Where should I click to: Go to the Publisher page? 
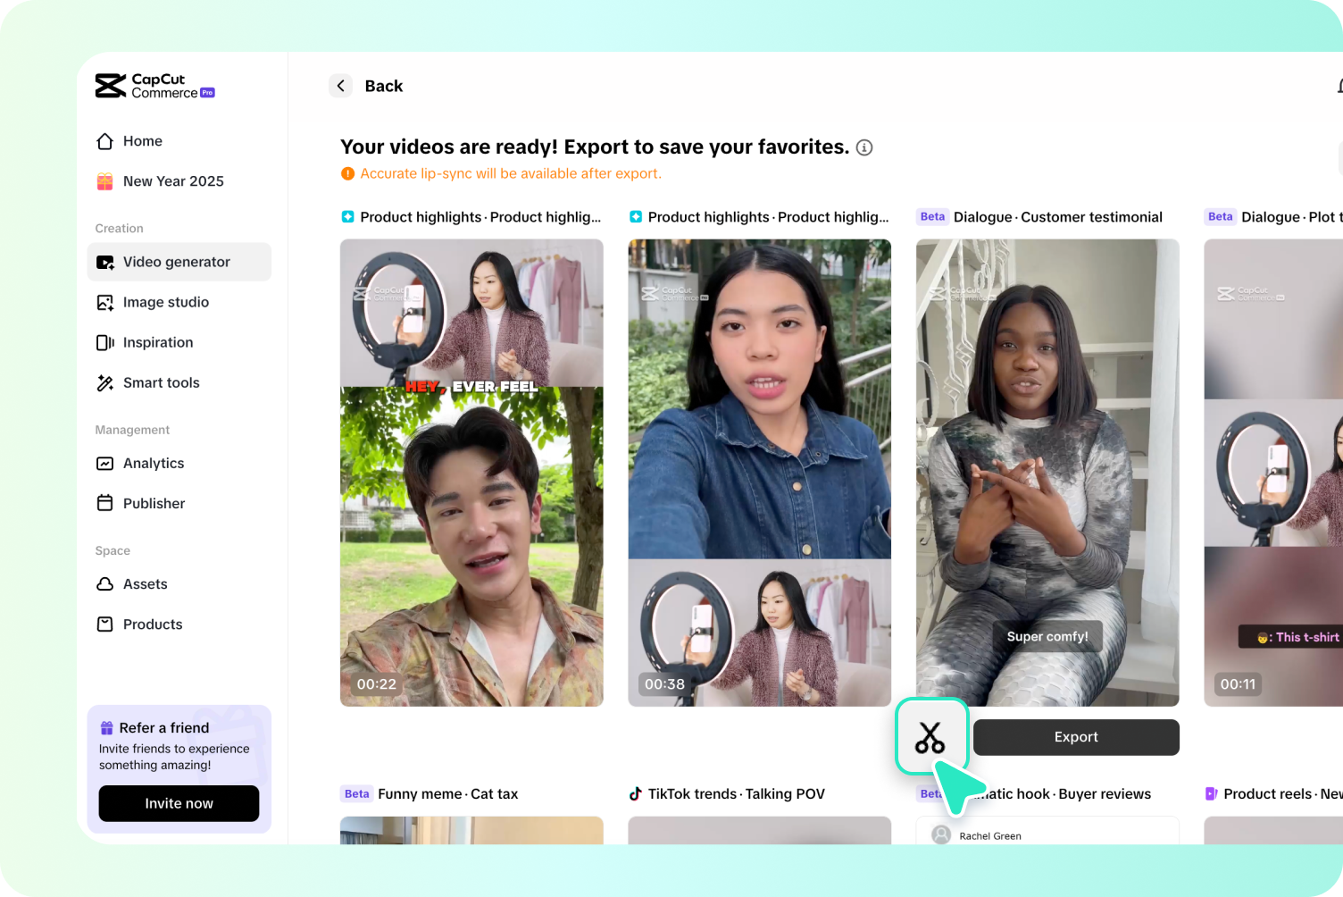coord(179,503)
